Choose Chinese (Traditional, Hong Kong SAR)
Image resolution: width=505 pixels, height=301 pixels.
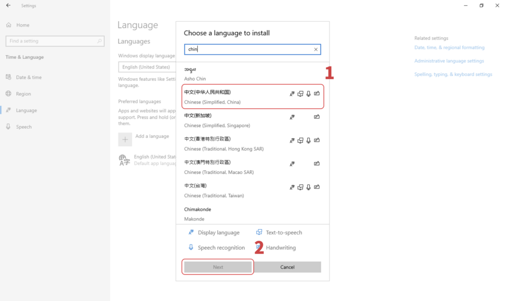(x=252, y=144)
